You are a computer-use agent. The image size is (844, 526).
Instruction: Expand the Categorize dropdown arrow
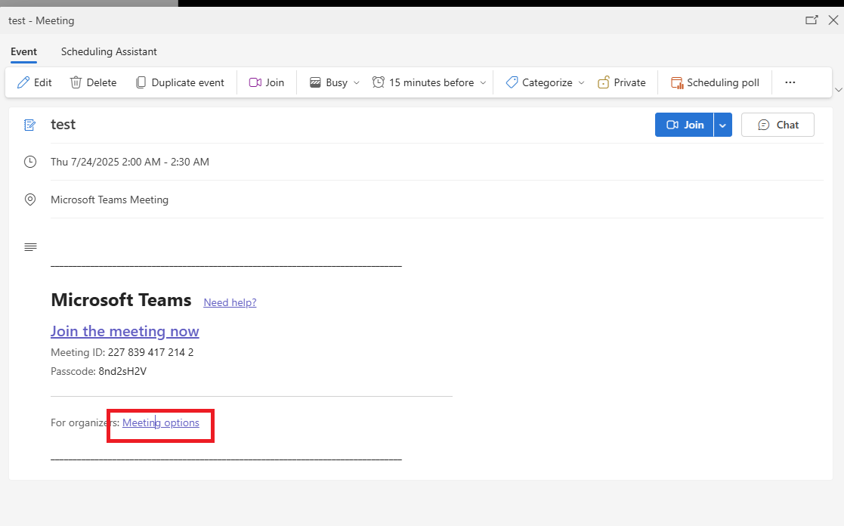(581, 83)
